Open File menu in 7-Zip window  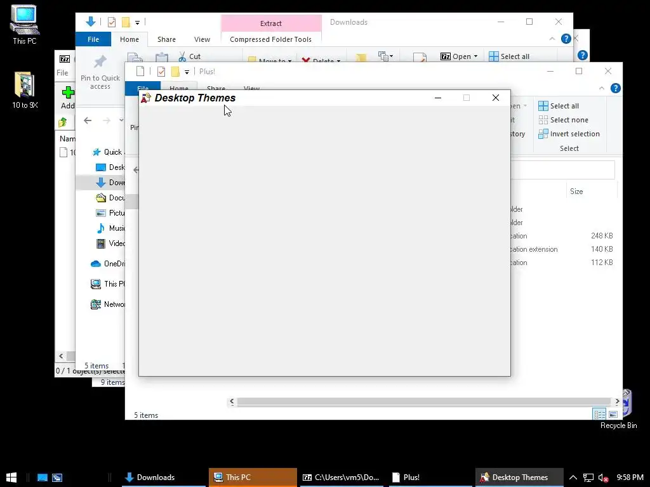point(62,73)
